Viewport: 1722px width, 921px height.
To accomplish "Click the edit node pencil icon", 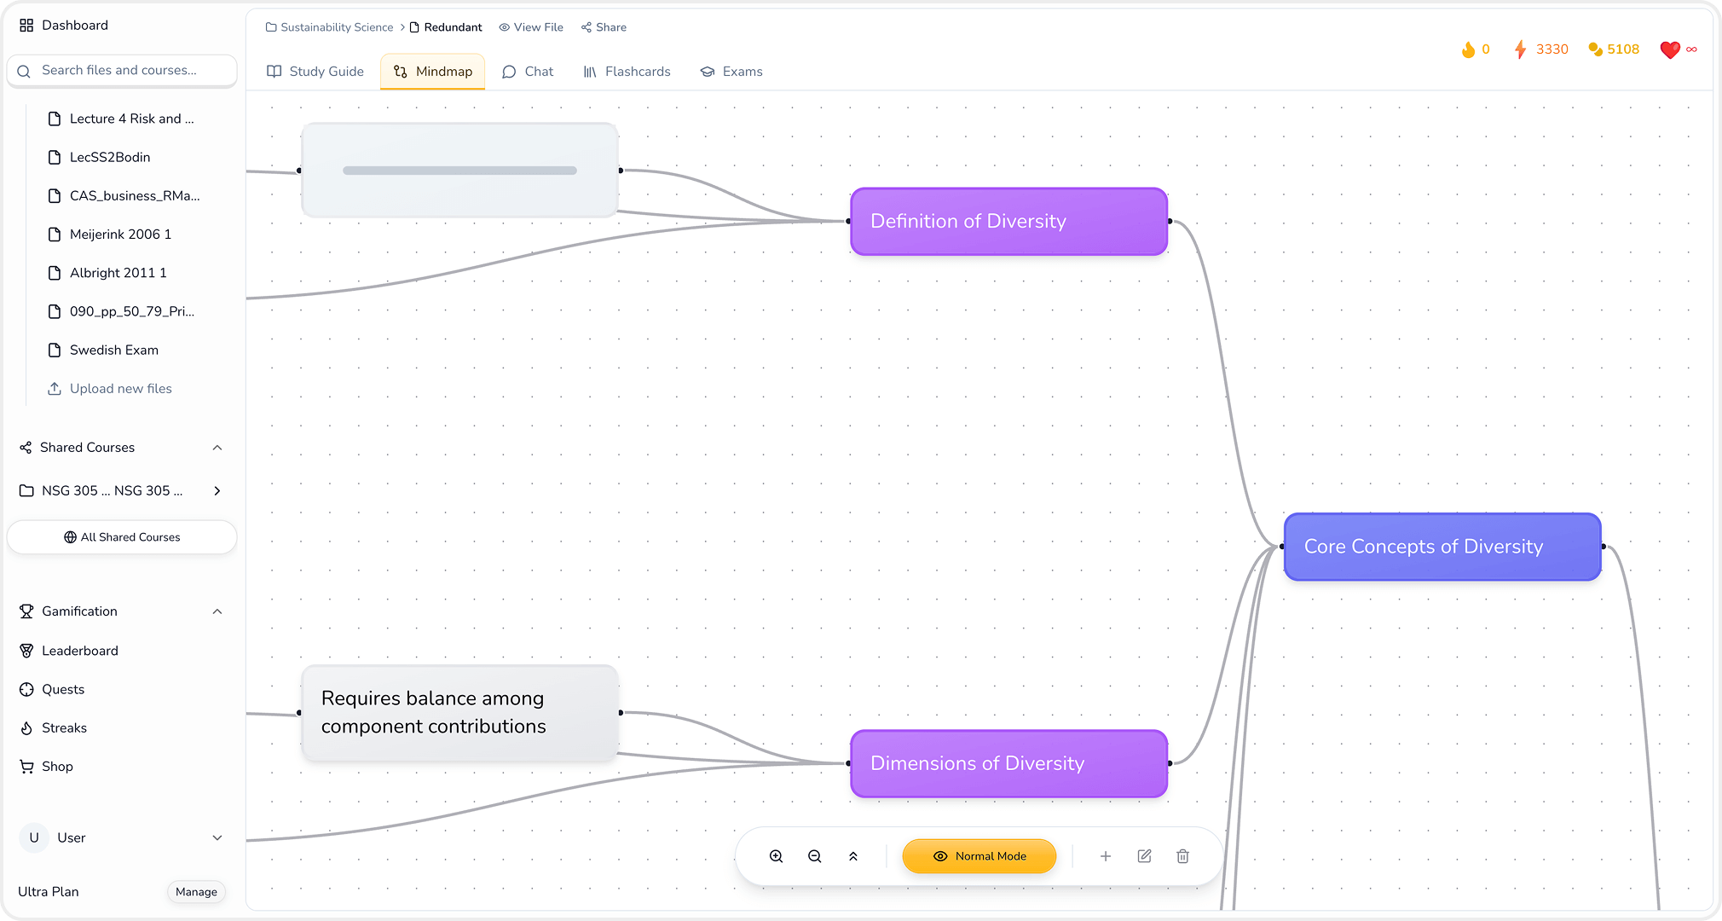I will (x=1144, y=856).
